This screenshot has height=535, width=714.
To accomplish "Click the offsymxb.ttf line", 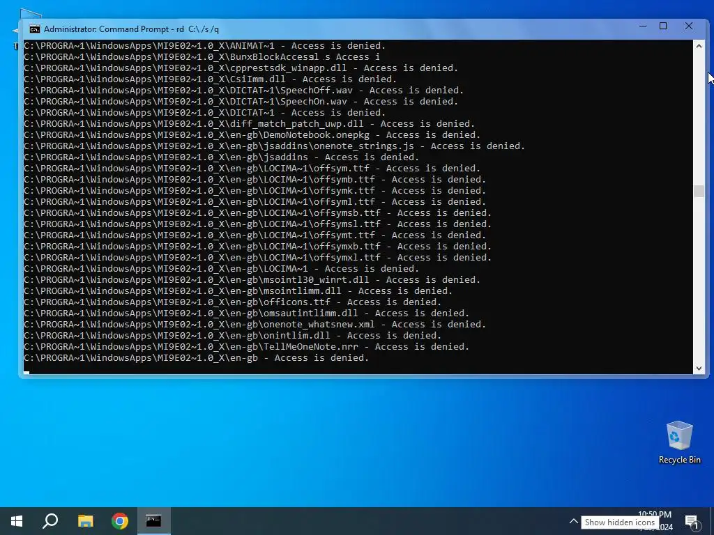I will tap(258, 247).
